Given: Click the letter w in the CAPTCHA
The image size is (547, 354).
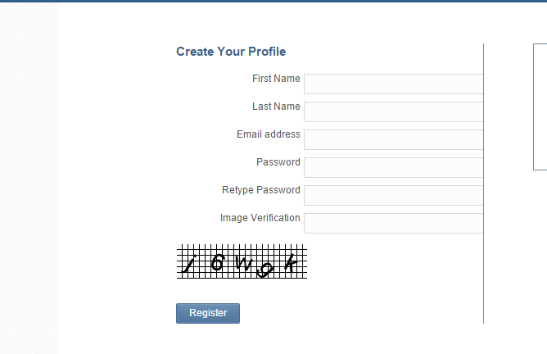Looking at the screenshot, I should click(x=243, y=263).
